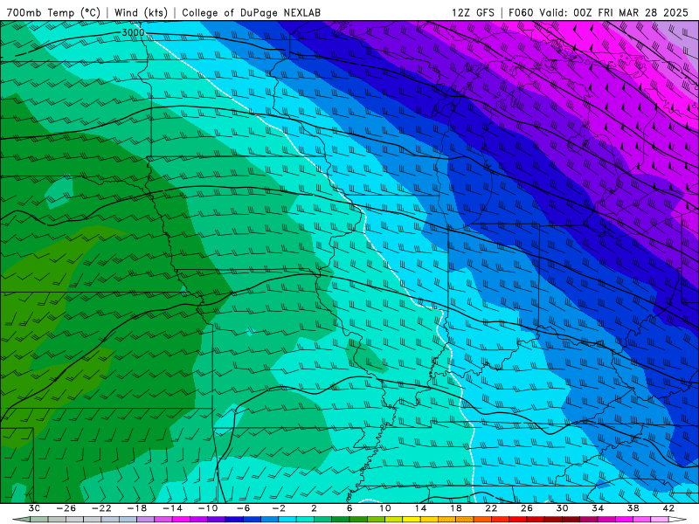
Task: Click the '-14' color scale label
Action: (x=172, y=508)
